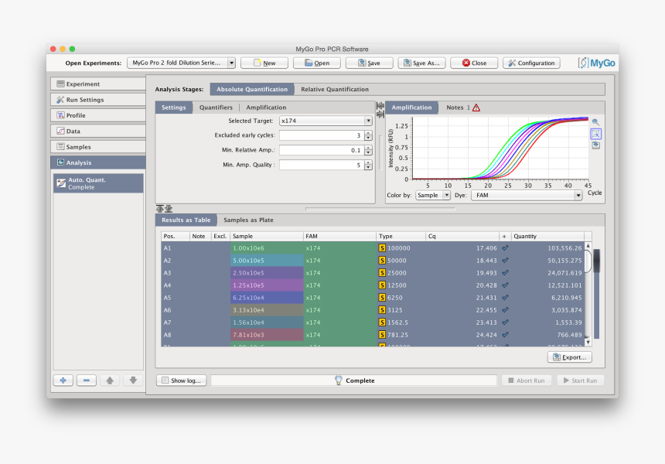Select the Auto. Quant. Complete analysis item

pyautogui.click(x=98, y=183)
